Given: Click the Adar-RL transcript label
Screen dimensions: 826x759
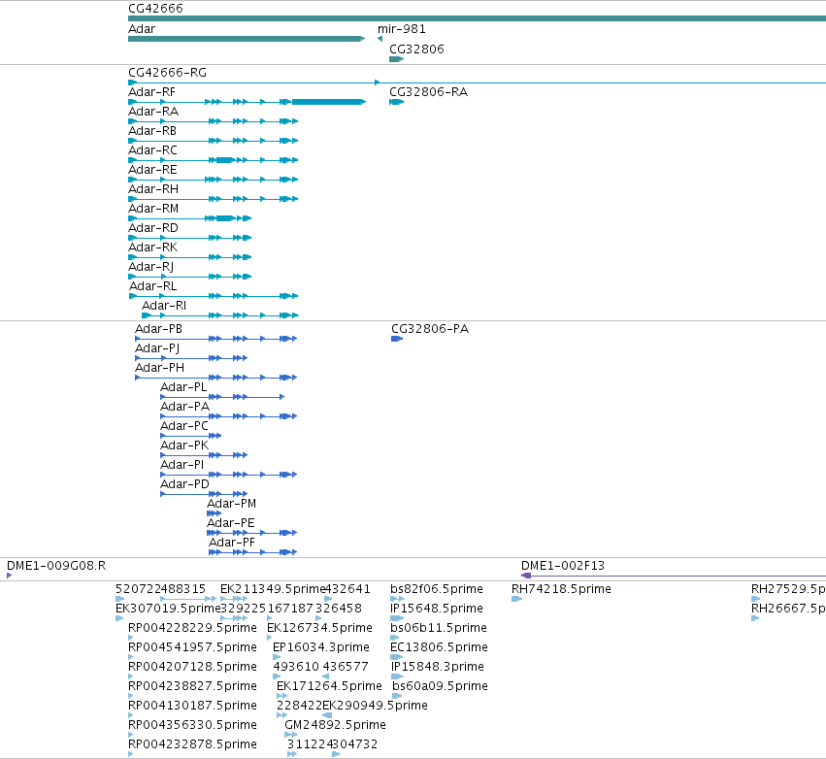Looking at the screenshot, I should [x=152, y=286].
